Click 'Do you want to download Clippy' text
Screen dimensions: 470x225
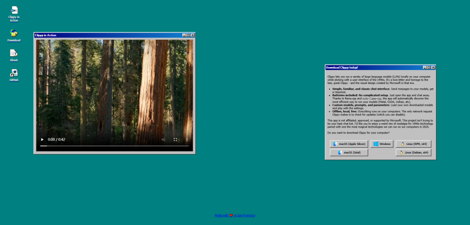(359, 132)
